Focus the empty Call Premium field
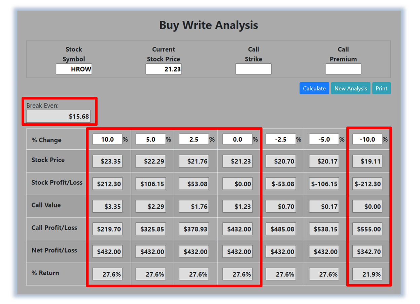This screenshot has height=304, width=420. coord(343,69)
